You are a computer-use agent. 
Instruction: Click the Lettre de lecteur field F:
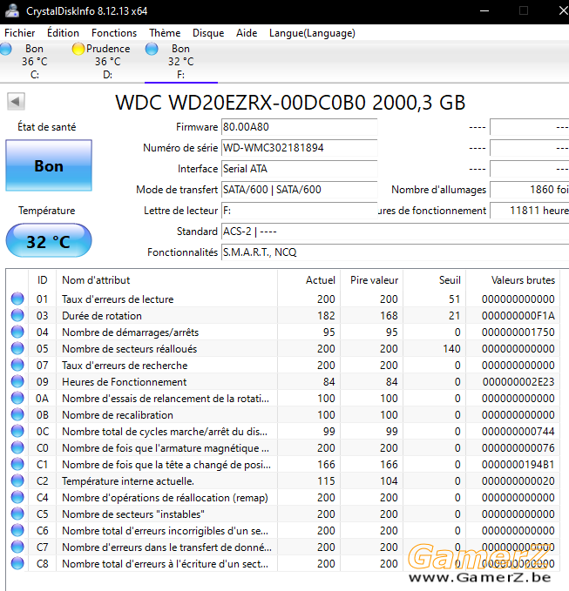[299, 211]
